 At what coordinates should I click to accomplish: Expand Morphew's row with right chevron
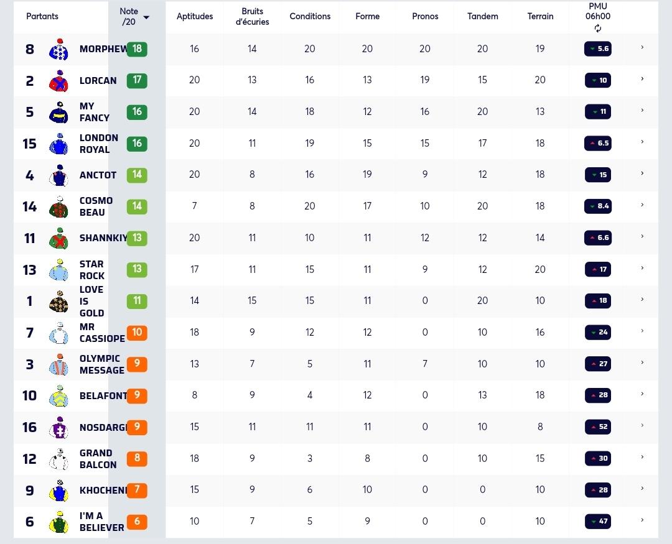pos(642,47)
